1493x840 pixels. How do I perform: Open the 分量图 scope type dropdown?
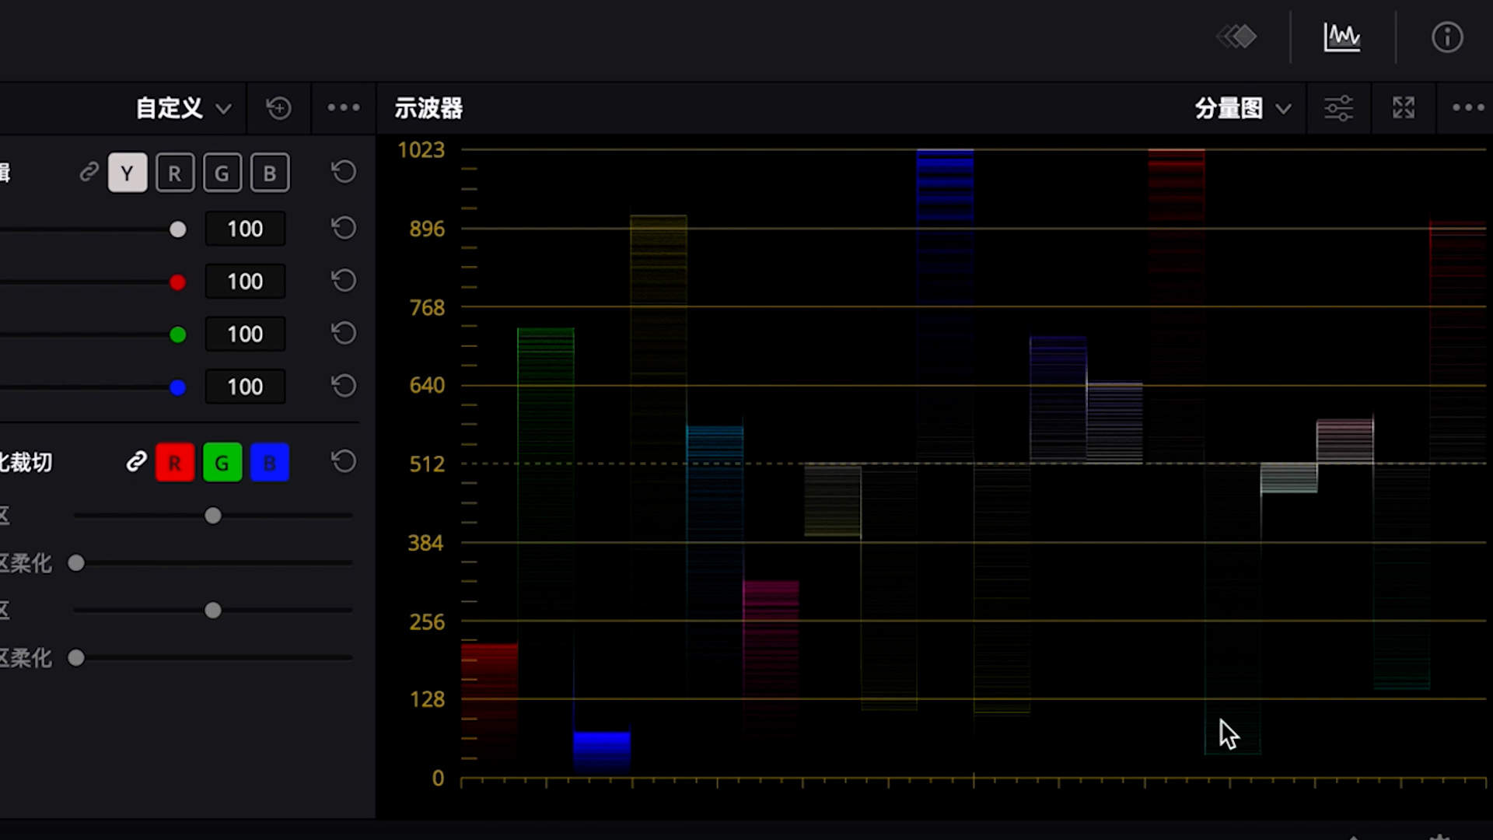(x=1243, y=108)
